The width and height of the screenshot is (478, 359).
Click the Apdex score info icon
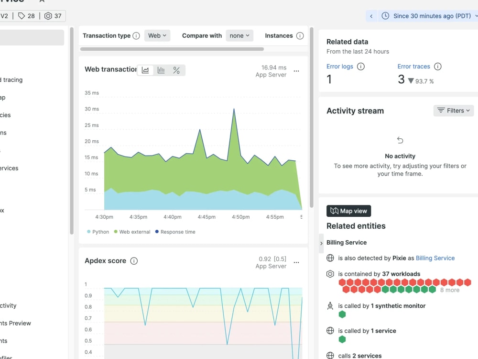[134, 261]
